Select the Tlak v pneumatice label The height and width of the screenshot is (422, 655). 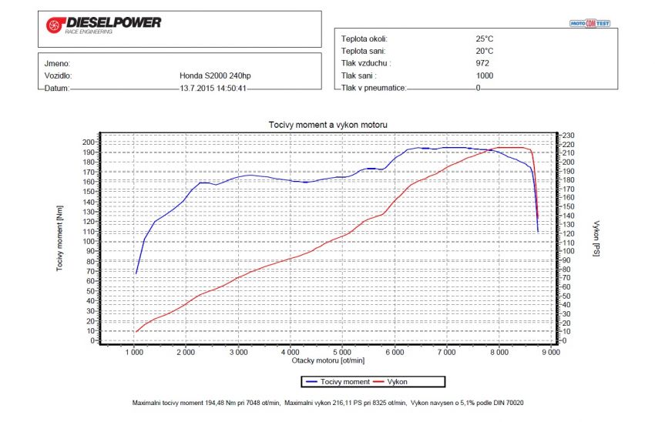[x=373, y=88]
